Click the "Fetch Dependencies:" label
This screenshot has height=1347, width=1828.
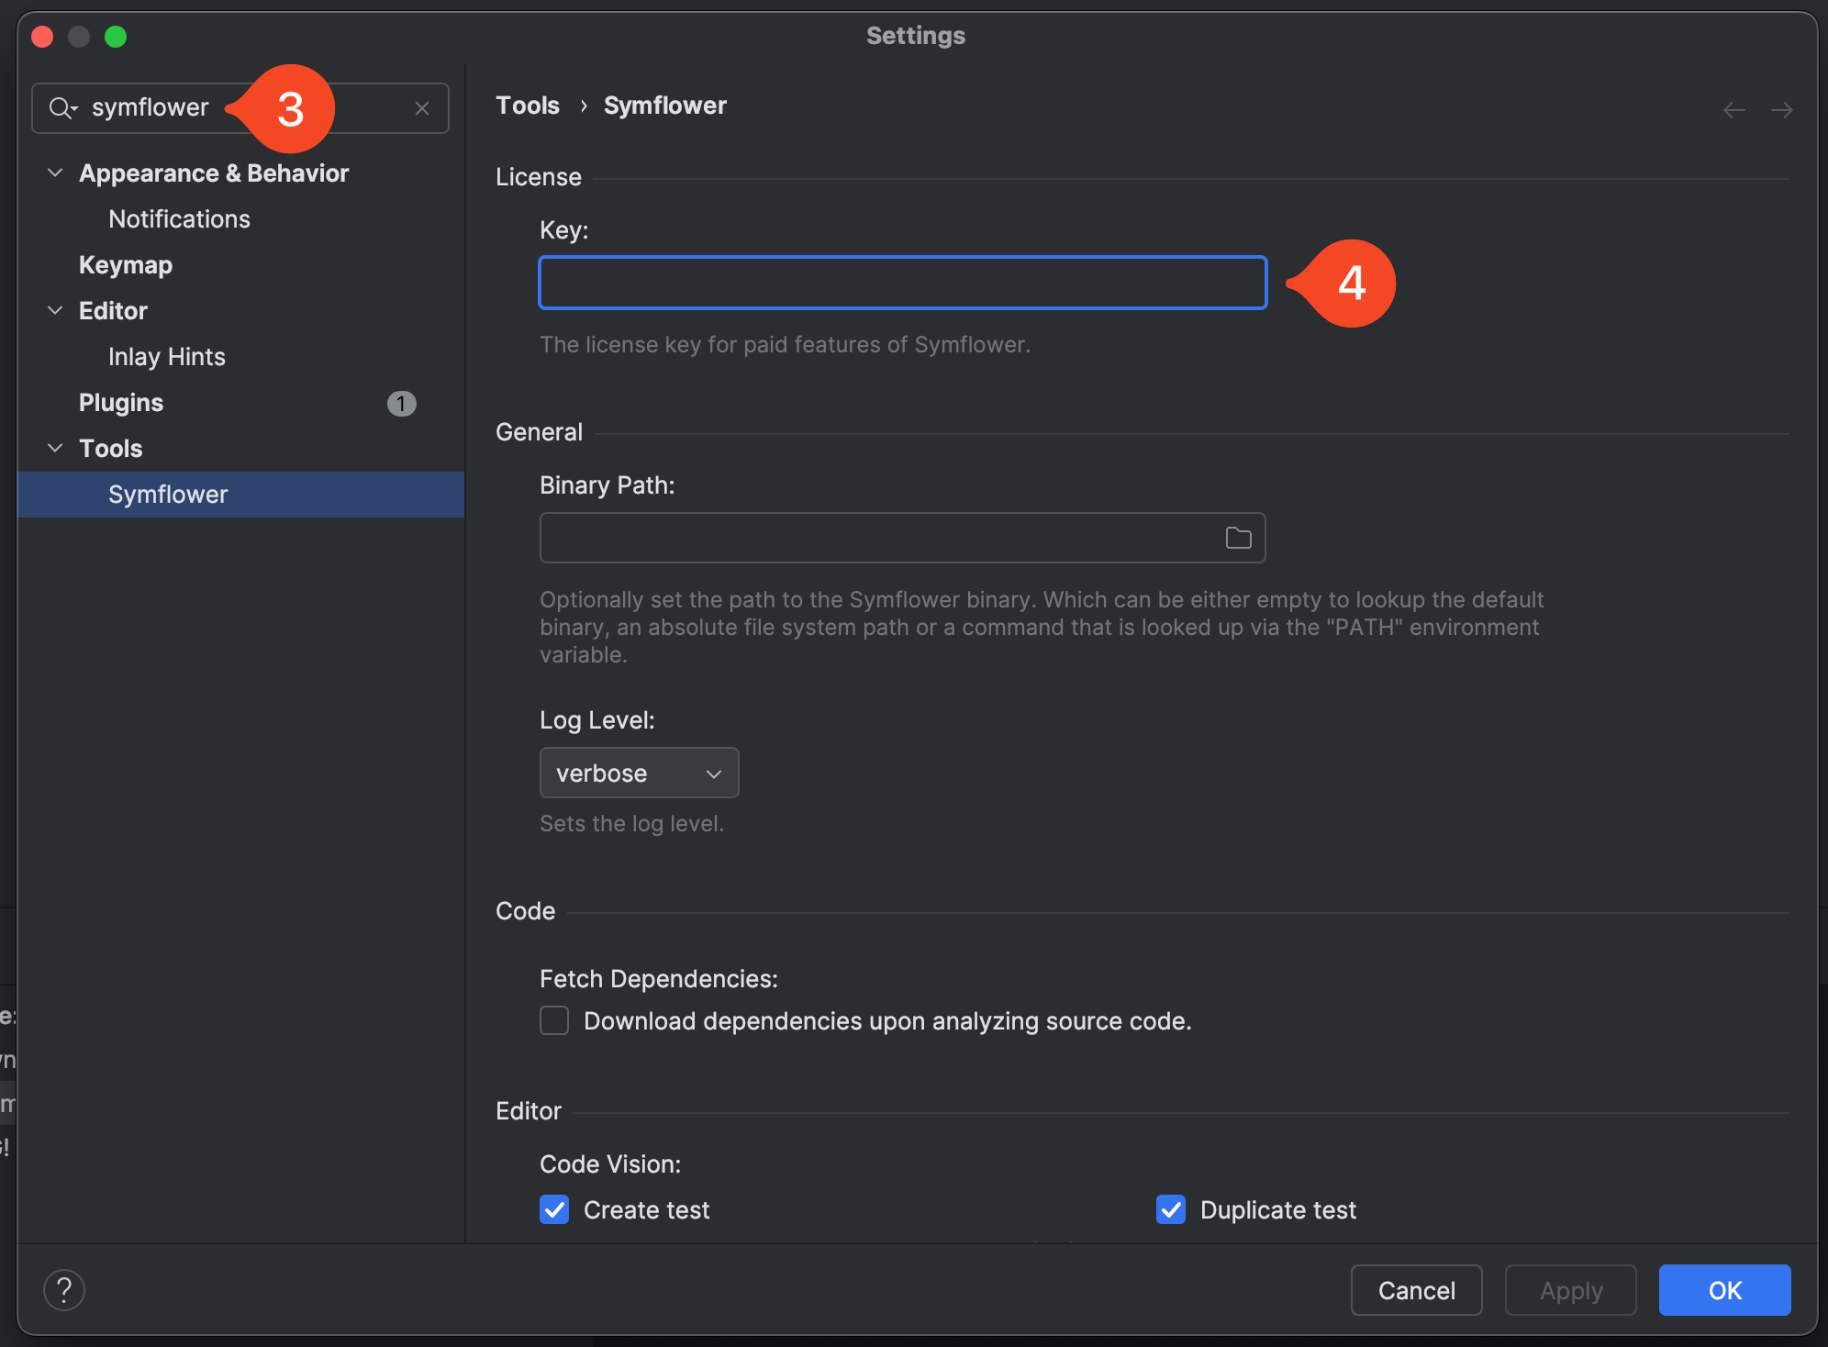coord(659,979)
